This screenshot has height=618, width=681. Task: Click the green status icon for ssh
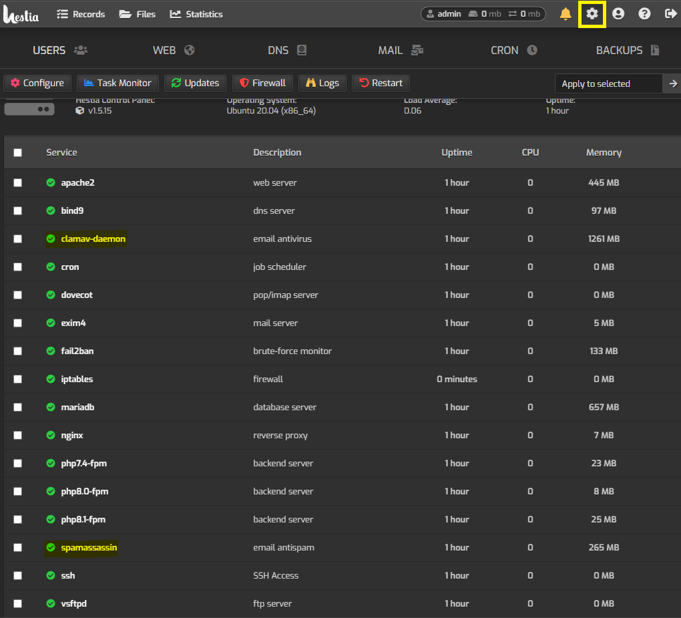click(51, 575)
